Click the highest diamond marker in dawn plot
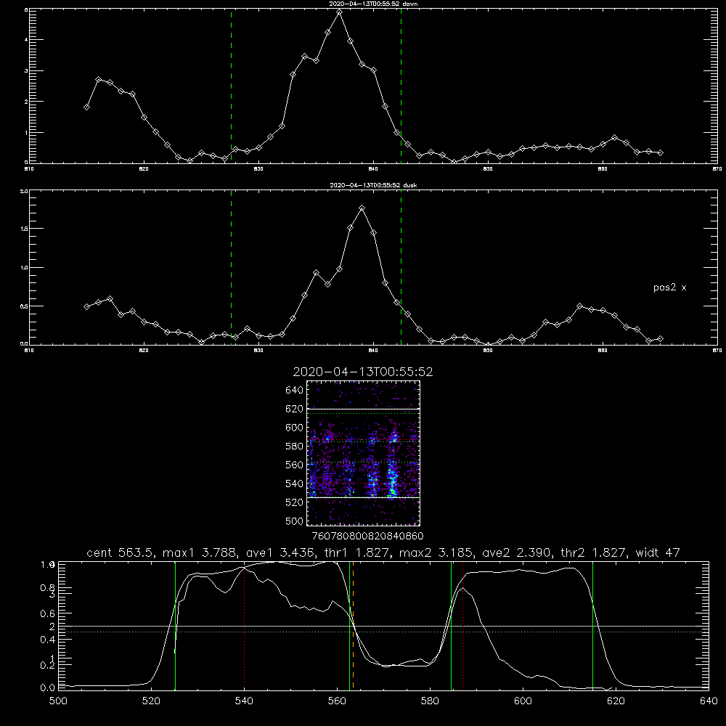This screenshot has width=726, height=726. click(x=339, y=12)
